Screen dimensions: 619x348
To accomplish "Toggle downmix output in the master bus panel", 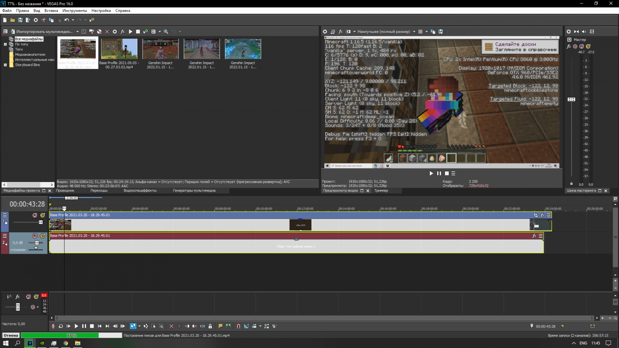I will pyautogui.click(x=576, y=32).
